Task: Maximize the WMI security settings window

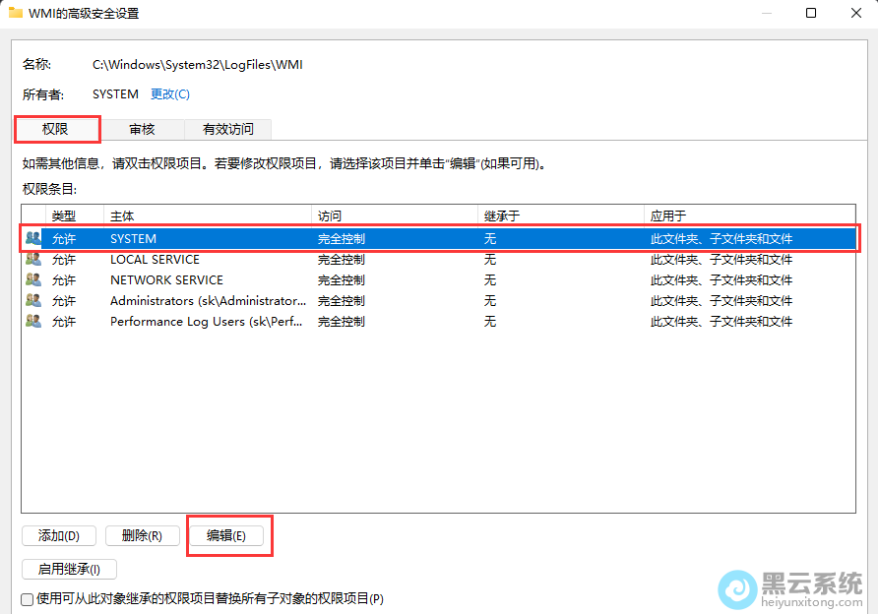Action: pyautogui.click(x=811, y=13)
